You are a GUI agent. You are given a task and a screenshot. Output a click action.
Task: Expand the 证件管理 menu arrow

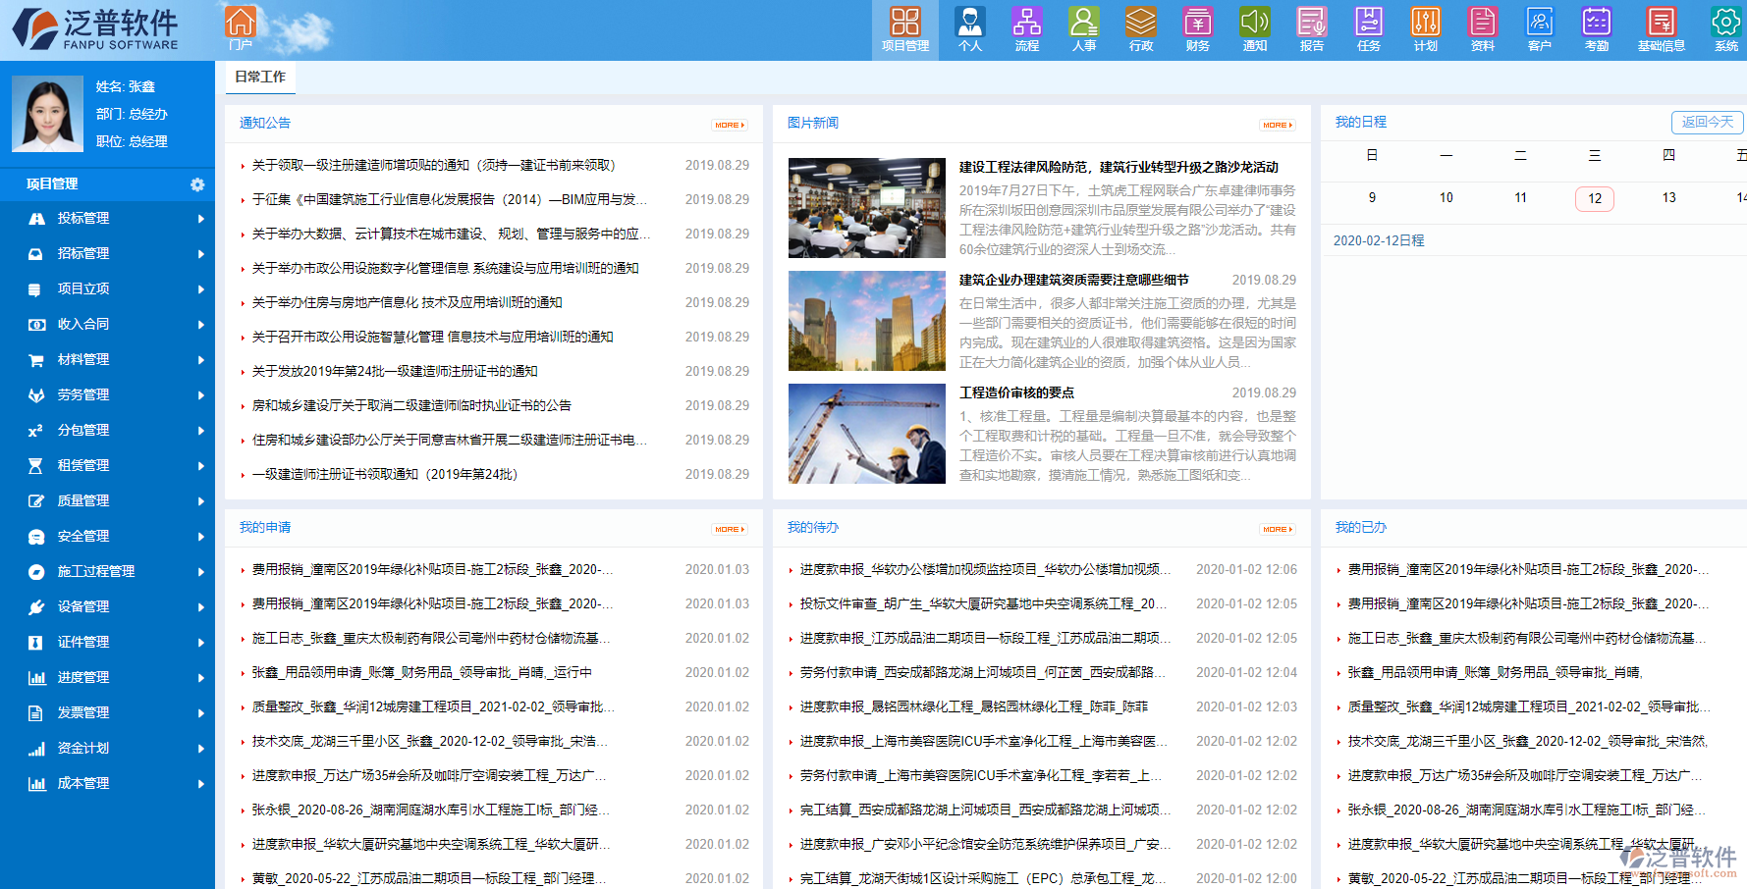click(200, 643)
